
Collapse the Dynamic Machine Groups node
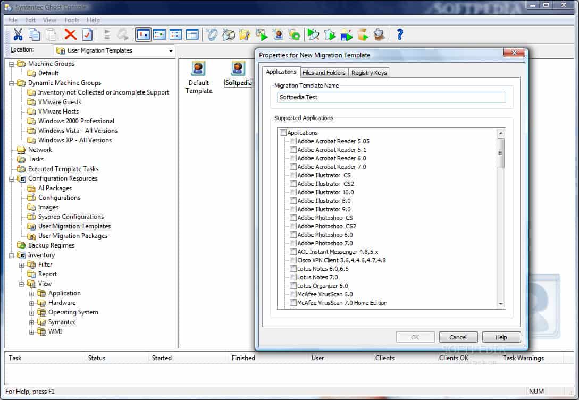click(x=12, y=83)
